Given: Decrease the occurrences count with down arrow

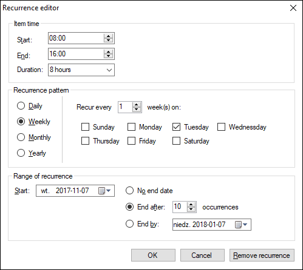Looking at the screenshot, I should 191,209.
